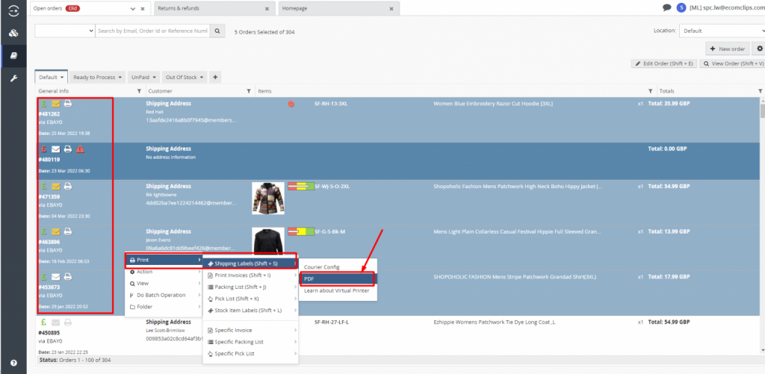The image size is (765, 374).
Task: Choose Stock Item Labels (Shift + L)
Action: 250,310
